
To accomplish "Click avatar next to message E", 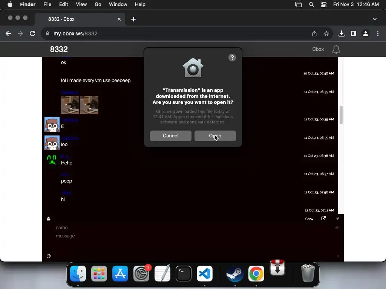I will pos(52,125).
